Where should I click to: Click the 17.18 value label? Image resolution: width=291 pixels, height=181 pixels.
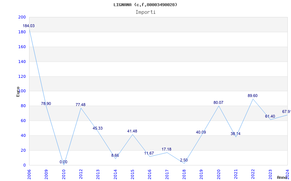pos(167,149)
